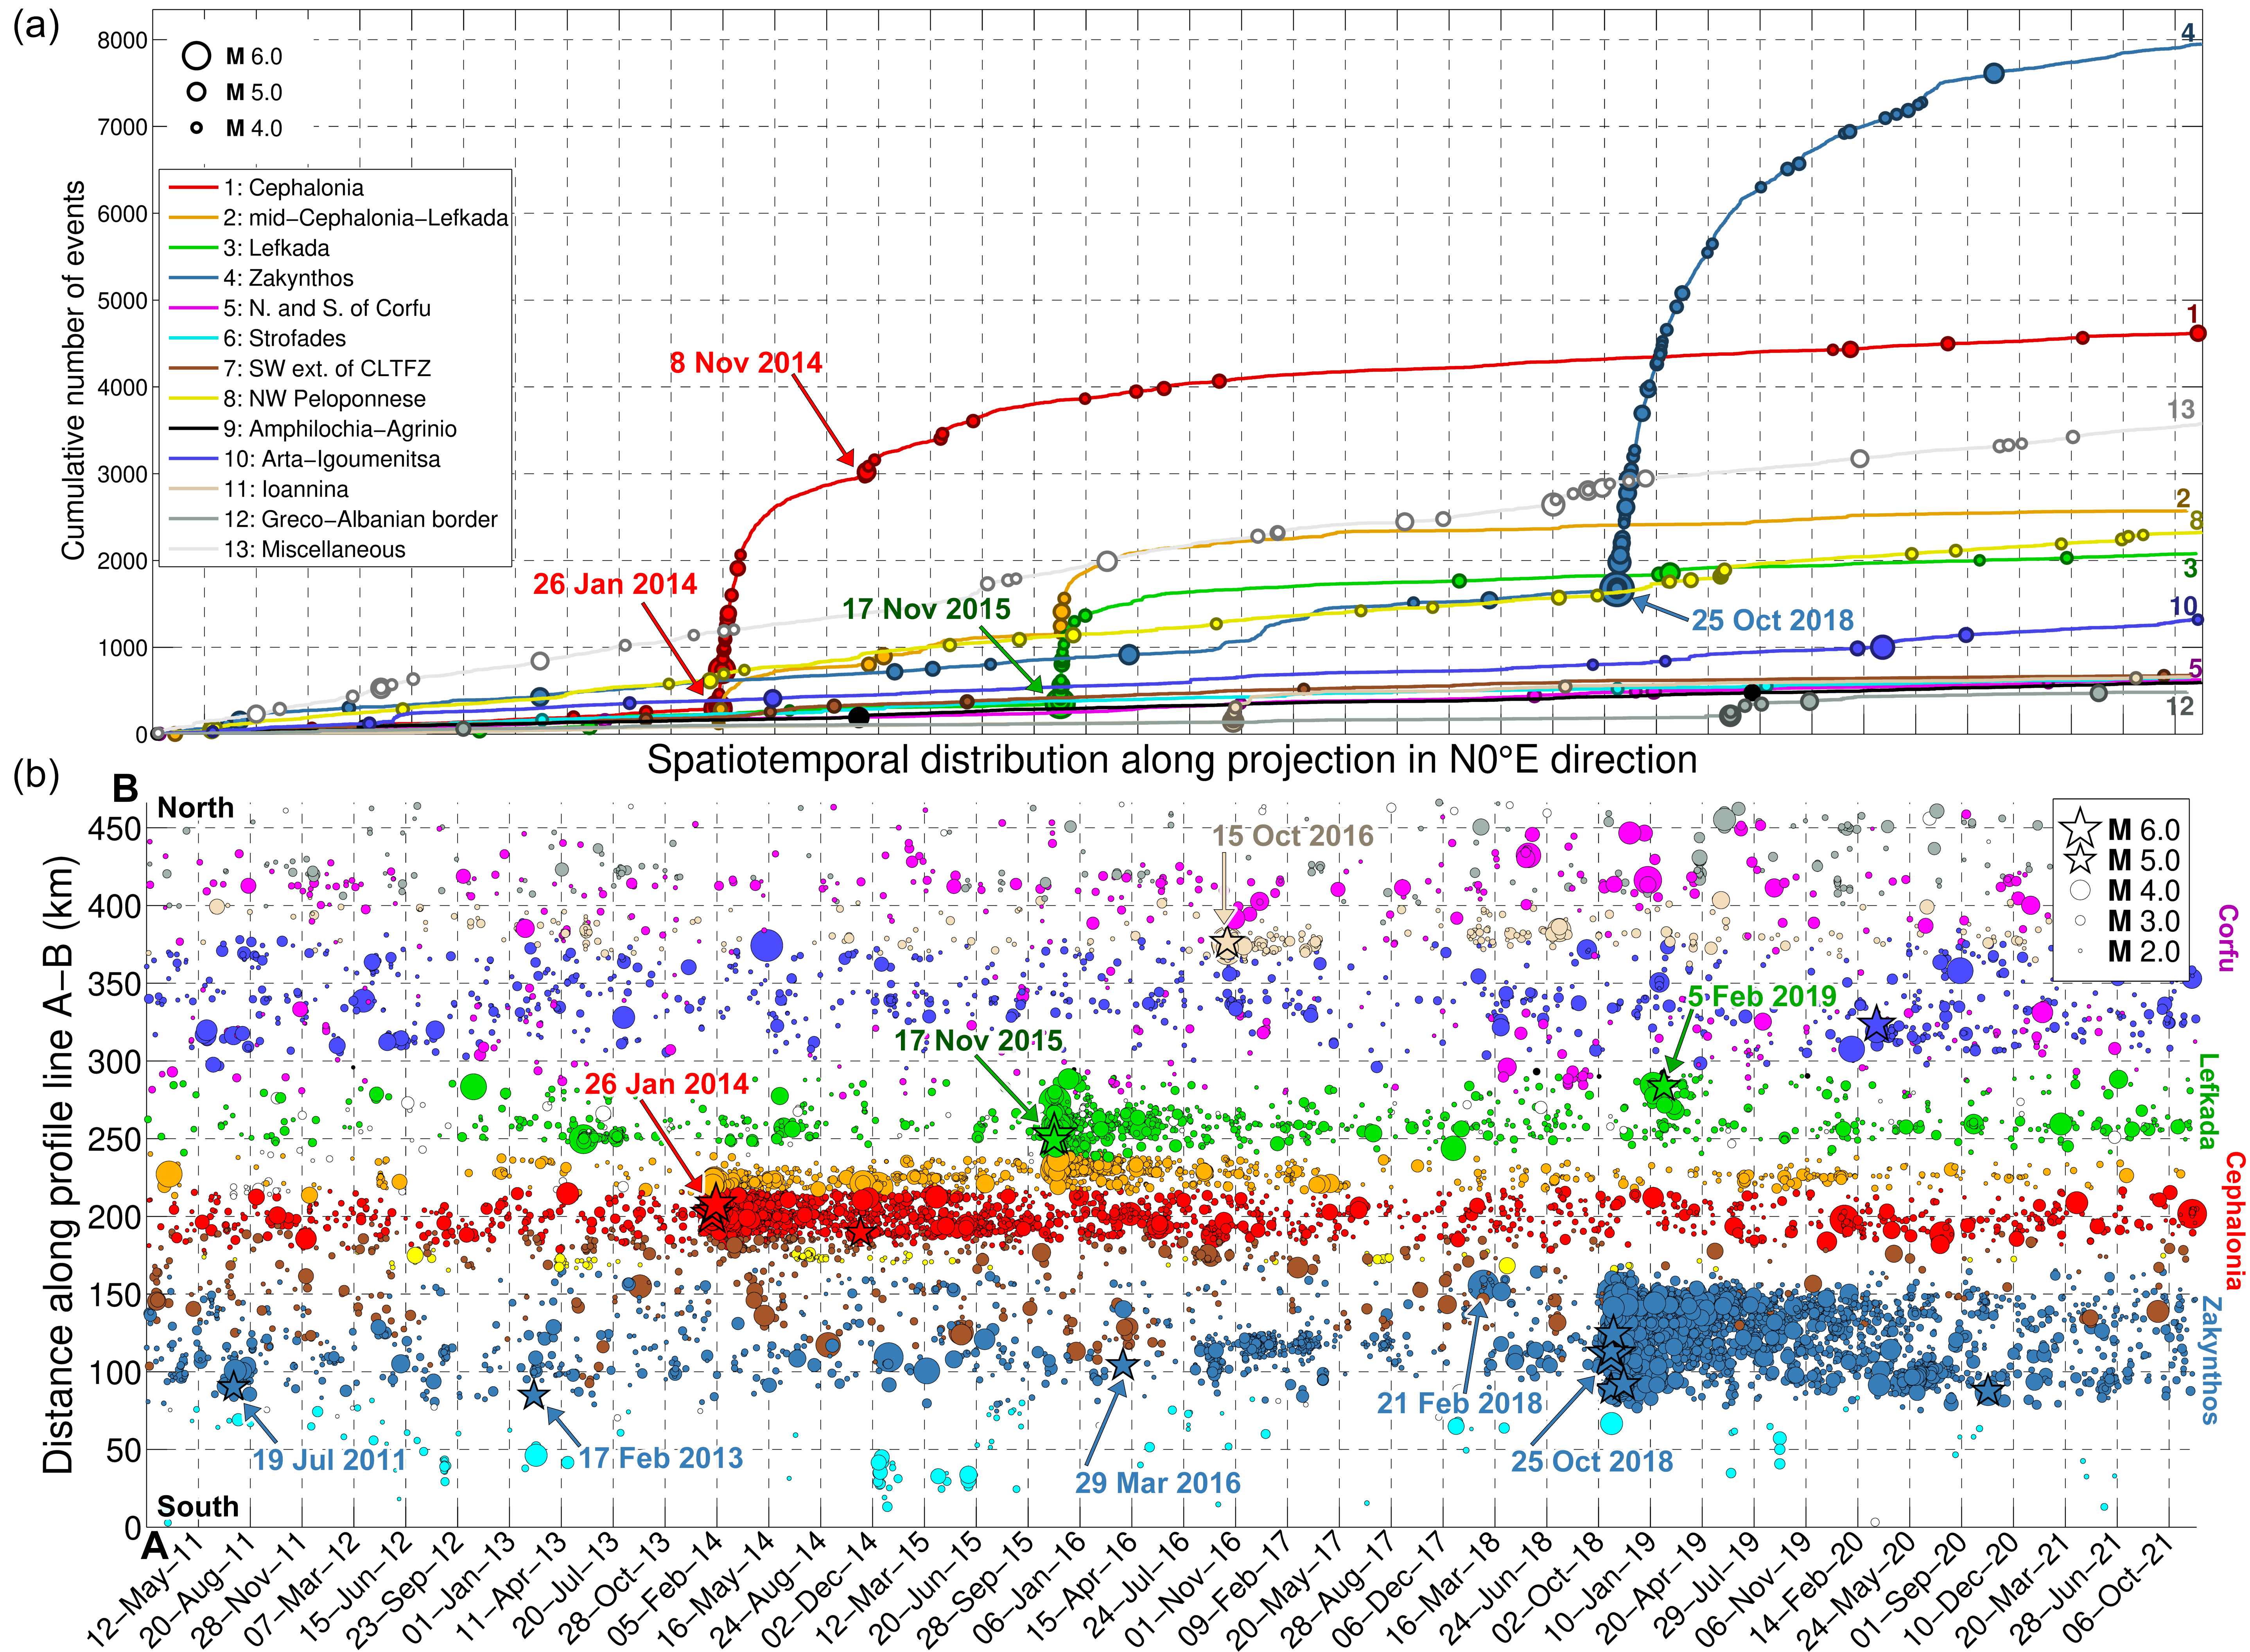
Task: Click the curve end label '4' at top right
Action: pyautogui.click(x=2188, y=33)
